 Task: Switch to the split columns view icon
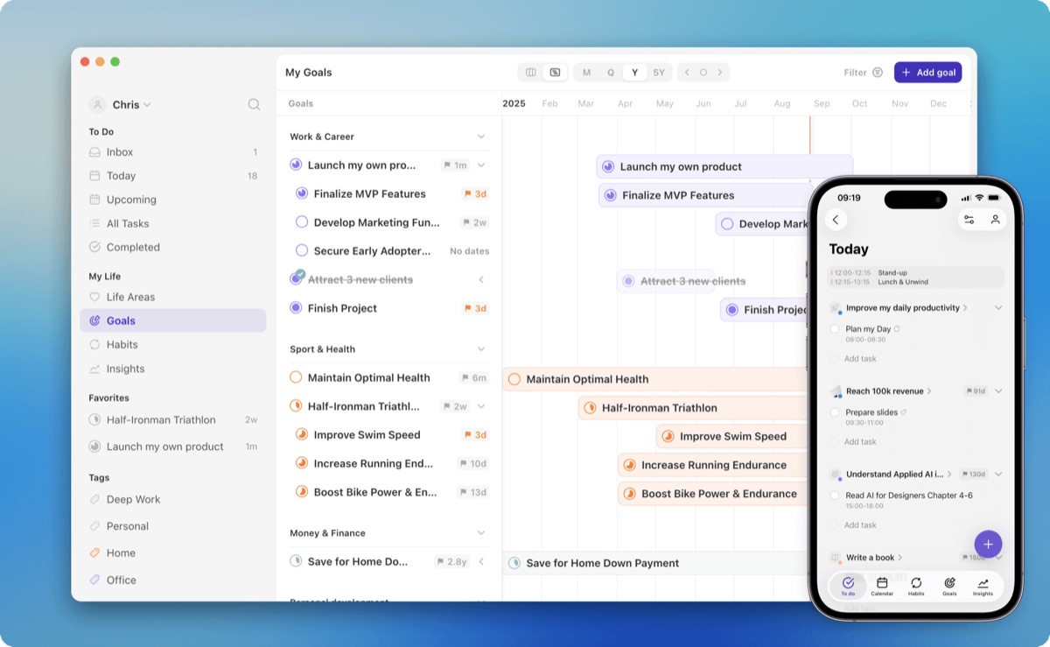(530, 73)
